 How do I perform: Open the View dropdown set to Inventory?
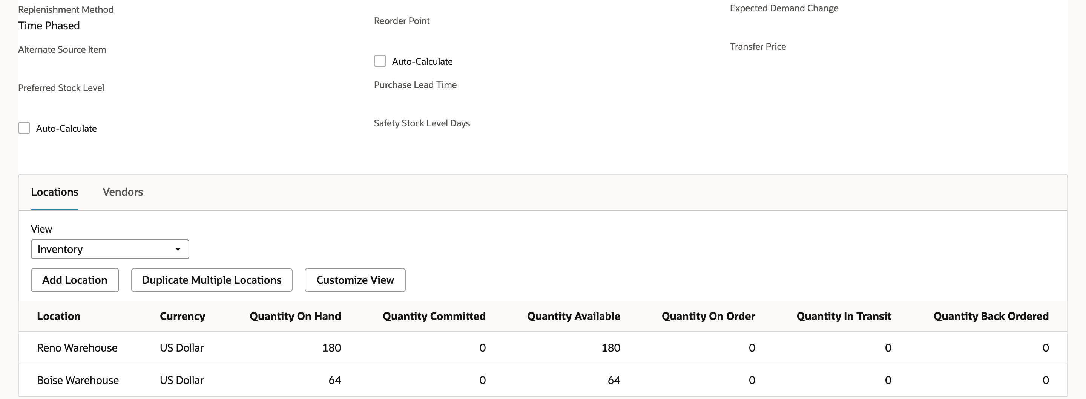pyautogui.click(x=110, y=249)
